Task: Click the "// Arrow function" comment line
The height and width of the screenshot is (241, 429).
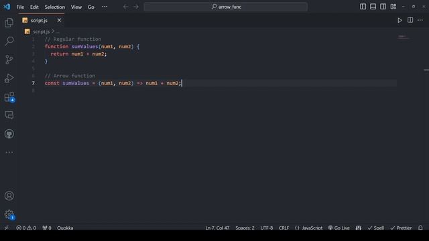Action: (x=70, y=76)
